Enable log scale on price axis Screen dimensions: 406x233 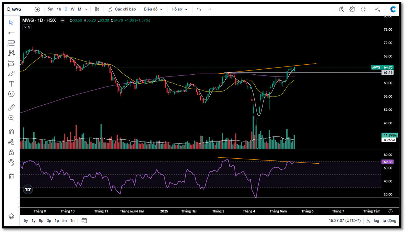(x=376, y=220)
